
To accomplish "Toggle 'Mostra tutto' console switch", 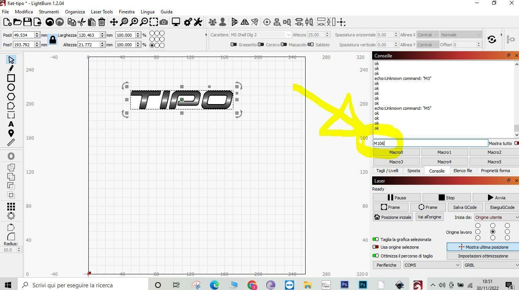I will pyautogui.click(x=516, y=143).
